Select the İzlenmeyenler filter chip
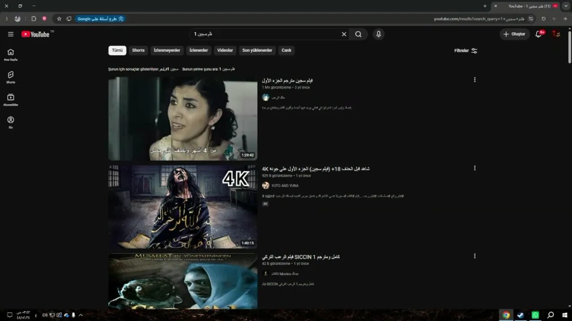Viewport: 572px width, 321px height. click(167, 50)
